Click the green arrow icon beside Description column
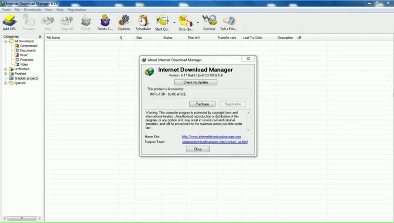 point(299,37)
